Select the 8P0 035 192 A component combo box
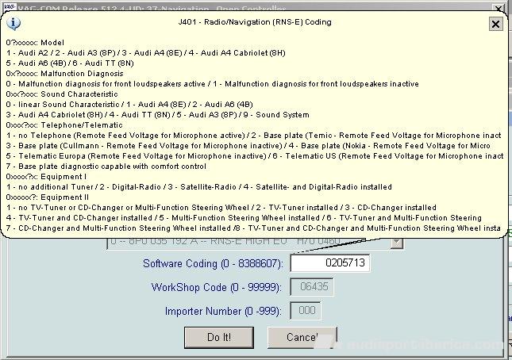The height and width of the screenshot is (360, 512). 255,243
